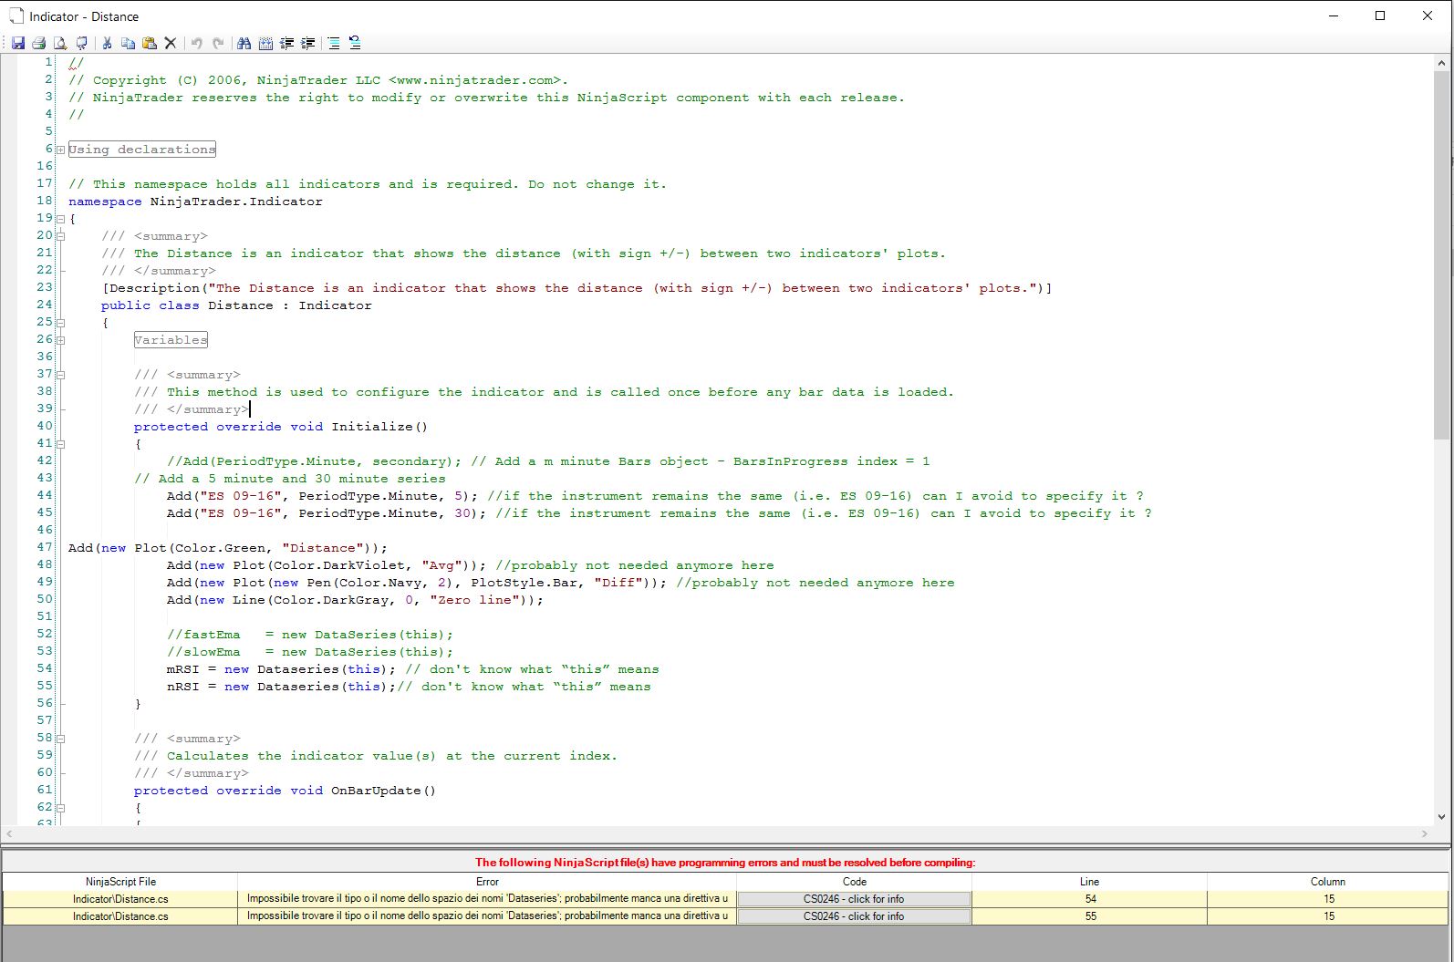This screenshot has height=962, width=1454.
Task: Click the horizontal scrollbar left arrow
Action: (9, 833)
